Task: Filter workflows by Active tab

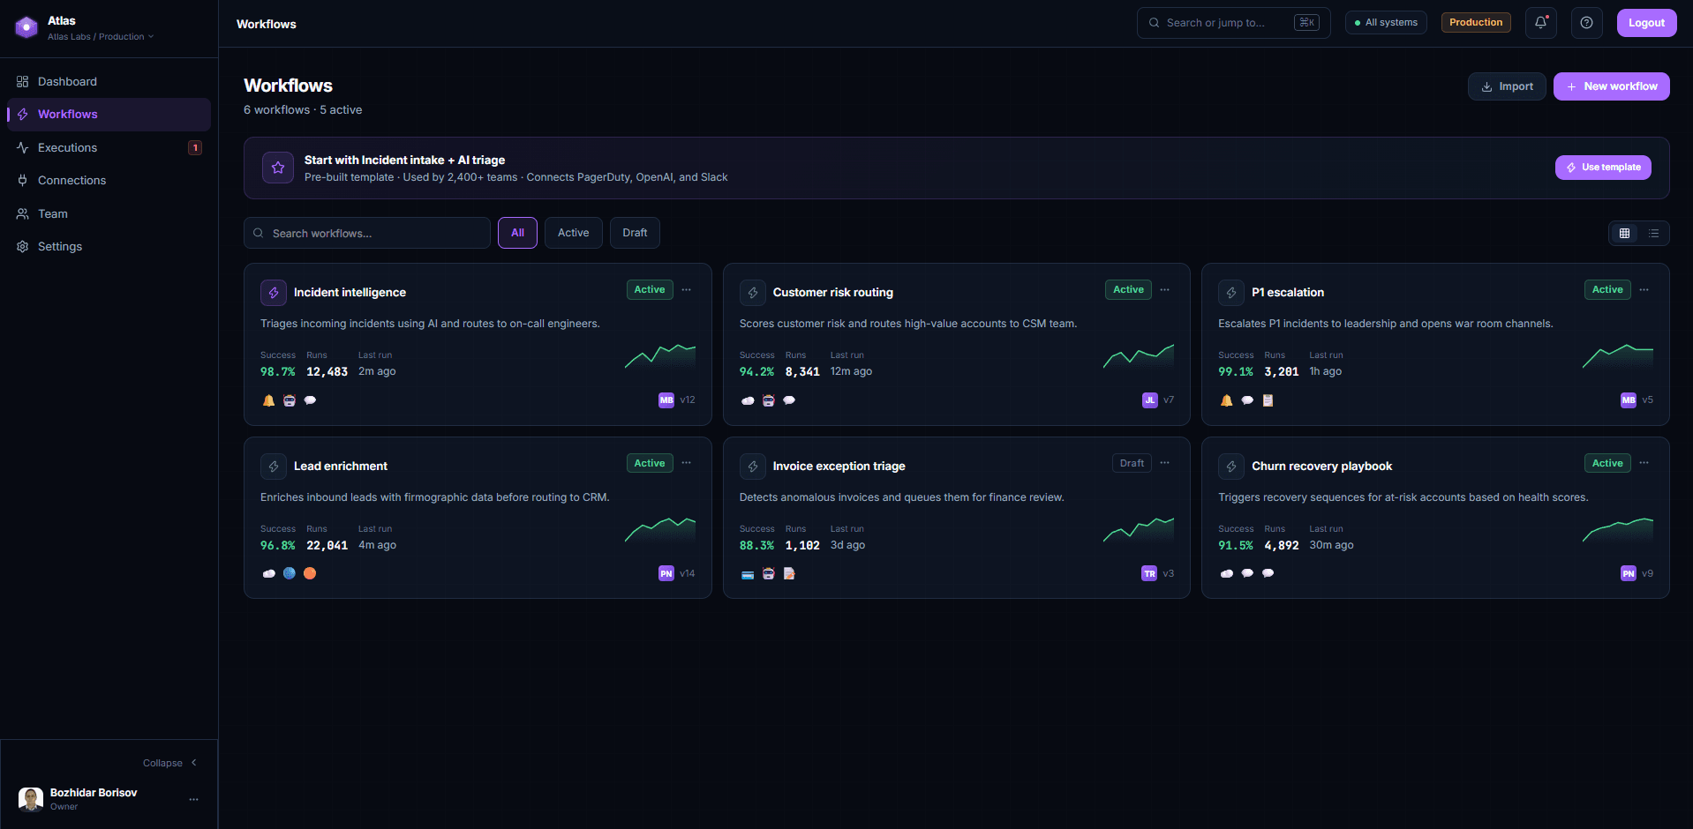Action: 574,233
